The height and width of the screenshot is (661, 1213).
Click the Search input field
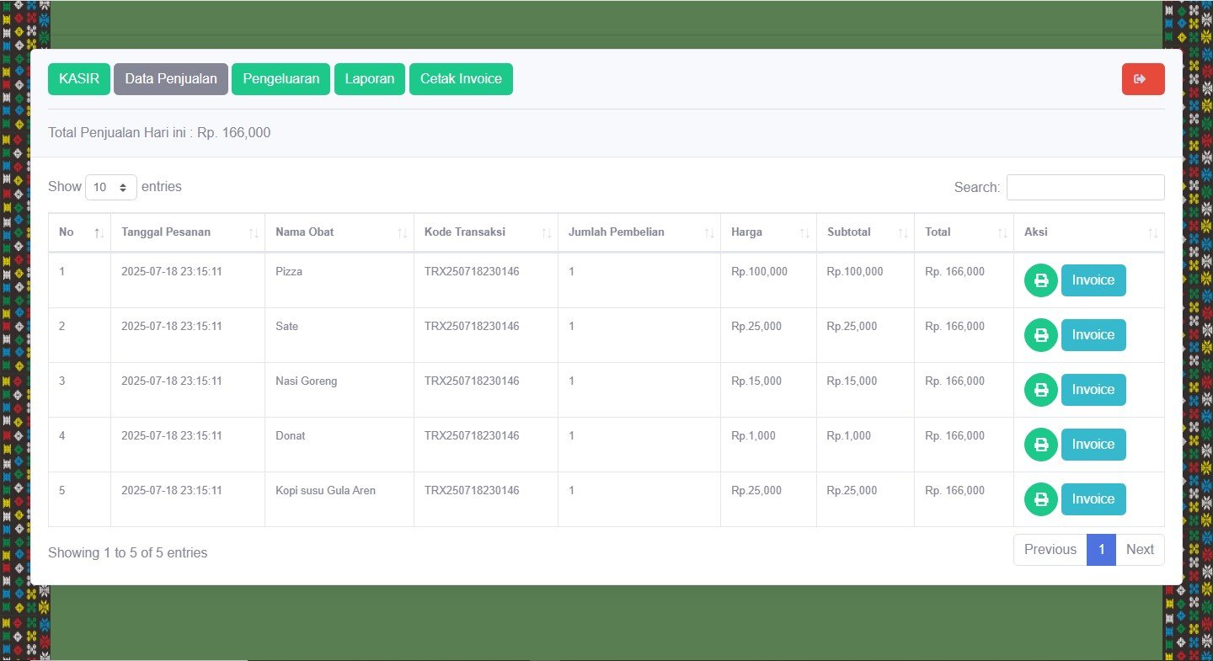pyautogui.click(x=1085, y=187)
